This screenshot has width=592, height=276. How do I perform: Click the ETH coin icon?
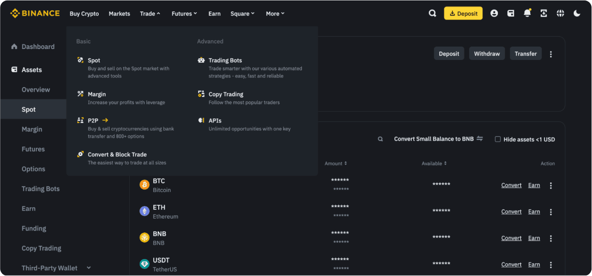[x=145, y=211]
